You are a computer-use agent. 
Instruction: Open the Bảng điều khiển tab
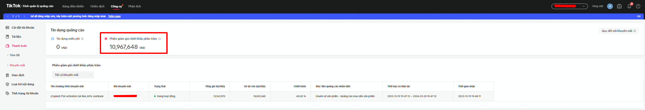[x=73, y=6]
